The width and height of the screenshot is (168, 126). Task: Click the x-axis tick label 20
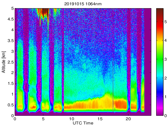pyautogui.click(x=128, y=119)
